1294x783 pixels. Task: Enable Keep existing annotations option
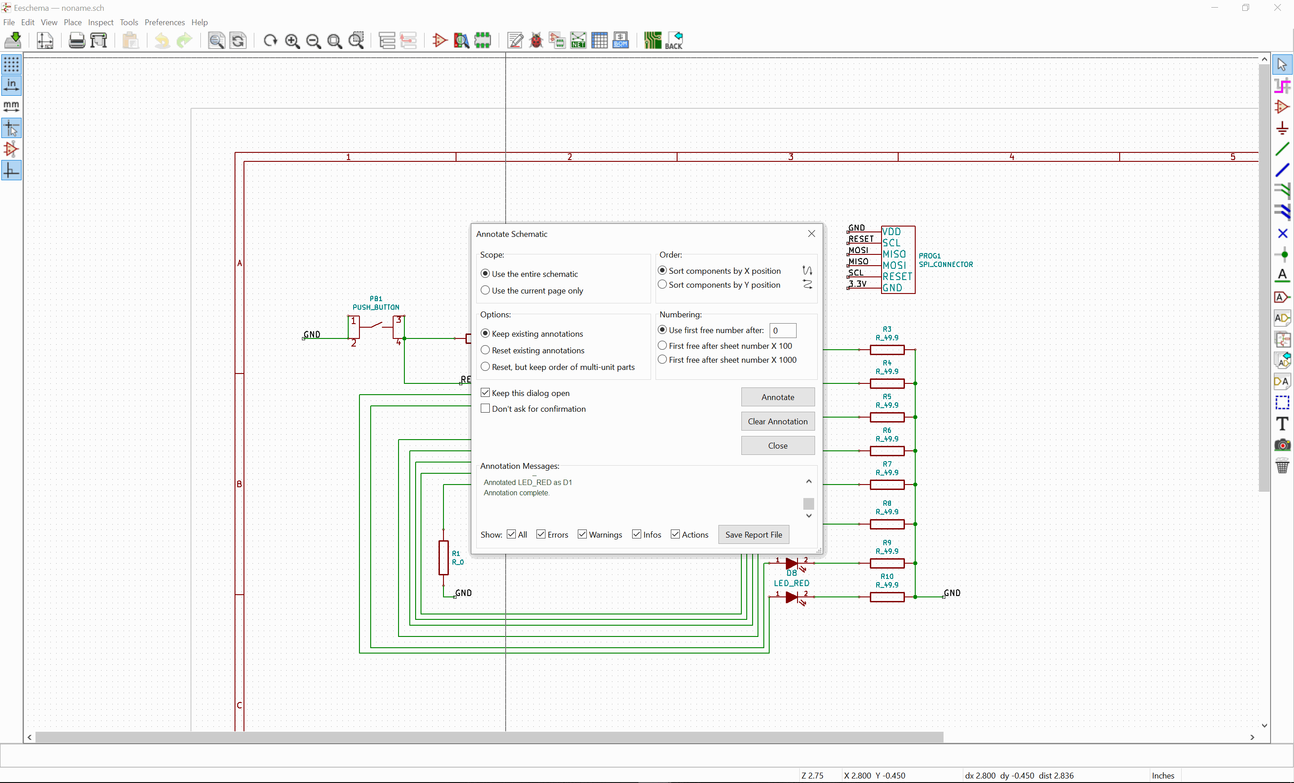click(x=484, y=333)
